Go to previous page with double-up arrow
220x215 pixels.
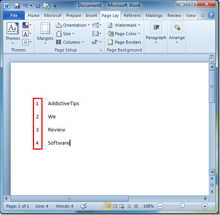pyautogui.click(x=212, y=178)
